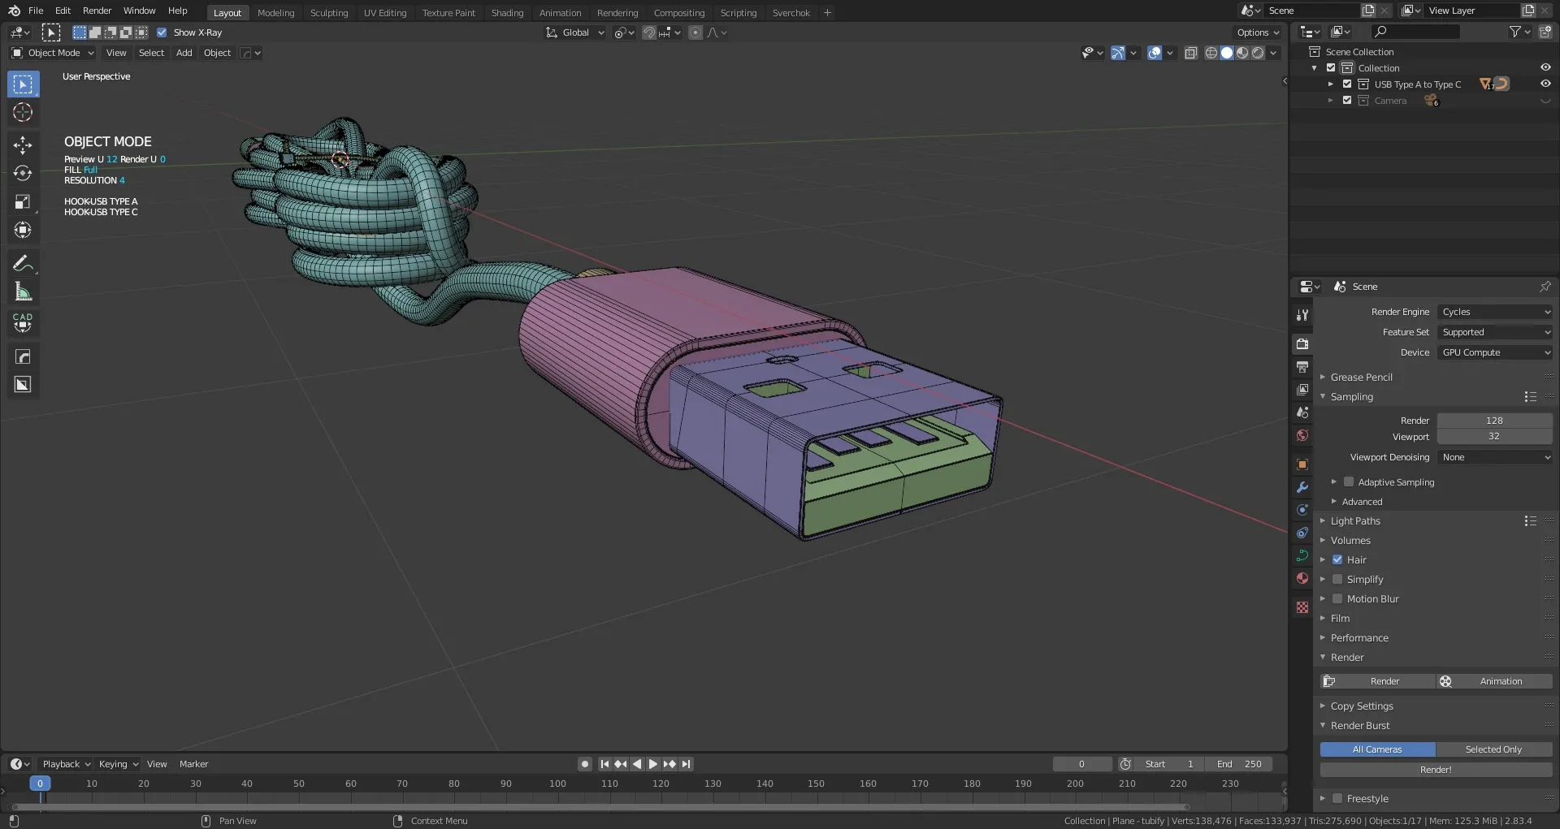Disable the Show X-Ray checkbox
1560x829 pixels.
(x=162, y=32)
